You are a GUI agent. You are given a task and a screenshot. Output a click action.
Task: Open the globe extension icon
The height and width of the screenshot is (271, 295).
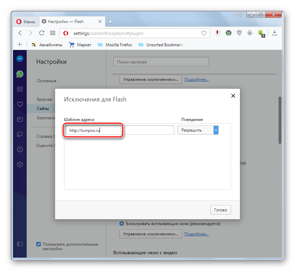pyautogui.click(x=228, y=33)
